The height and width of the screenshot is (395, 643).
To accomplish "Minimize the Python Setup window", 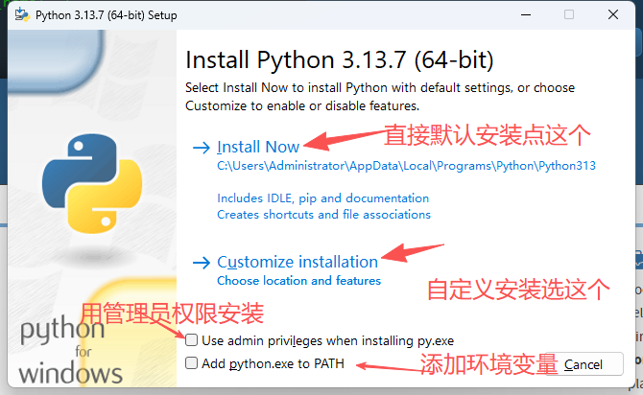I will [526, 15].
